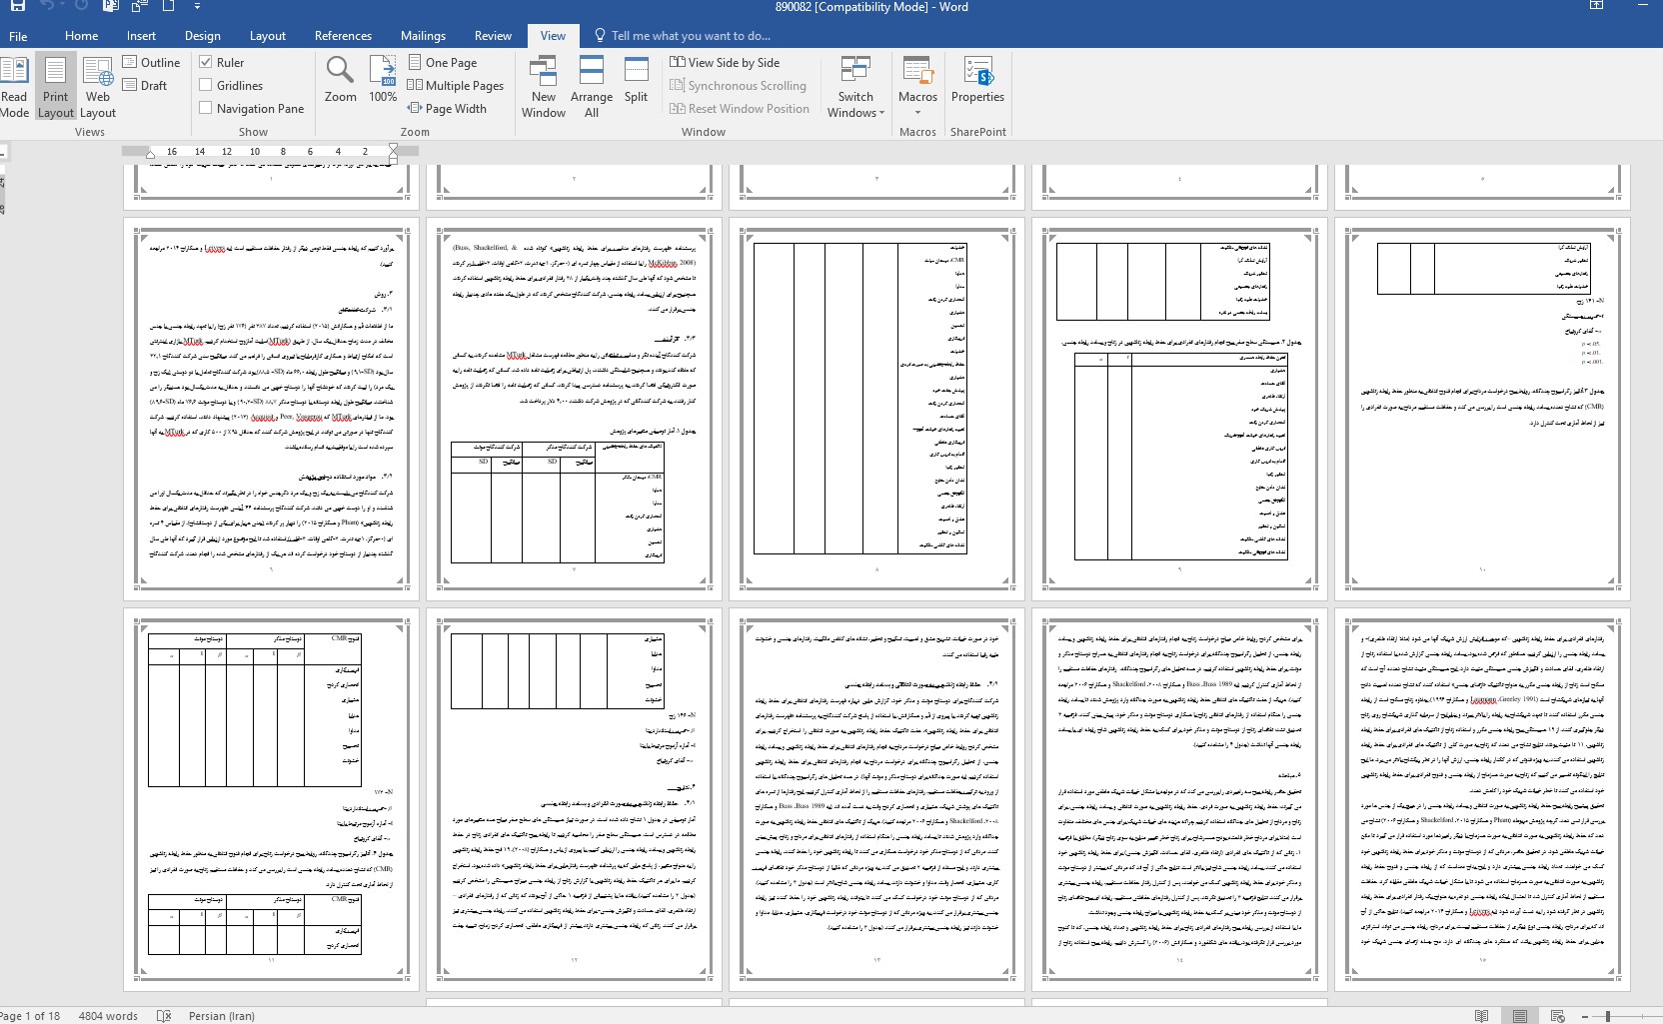This screenshot has width=1663, height=1024.
Task: Enable the Gridlines checkbox
Action: 206,85
